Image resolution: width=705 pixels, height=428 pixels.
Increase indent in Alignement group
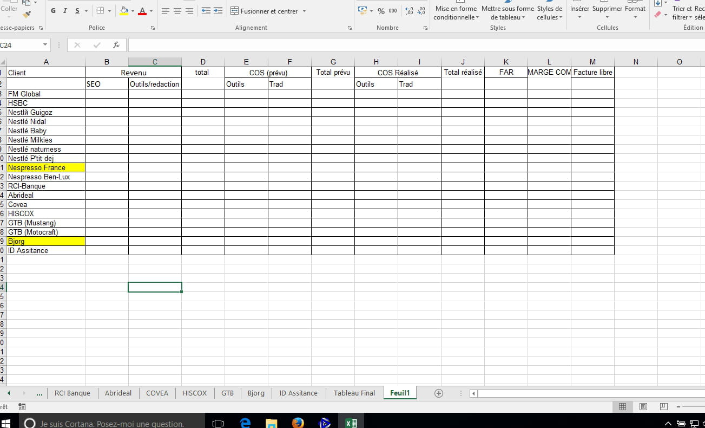coord(218,11)
